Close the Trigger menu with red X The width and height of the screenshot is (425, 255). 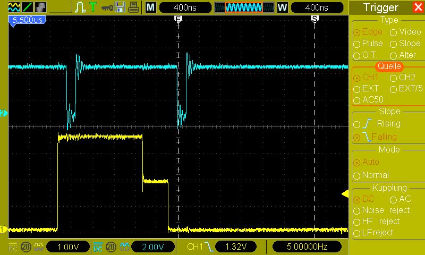tap(418, 7)
